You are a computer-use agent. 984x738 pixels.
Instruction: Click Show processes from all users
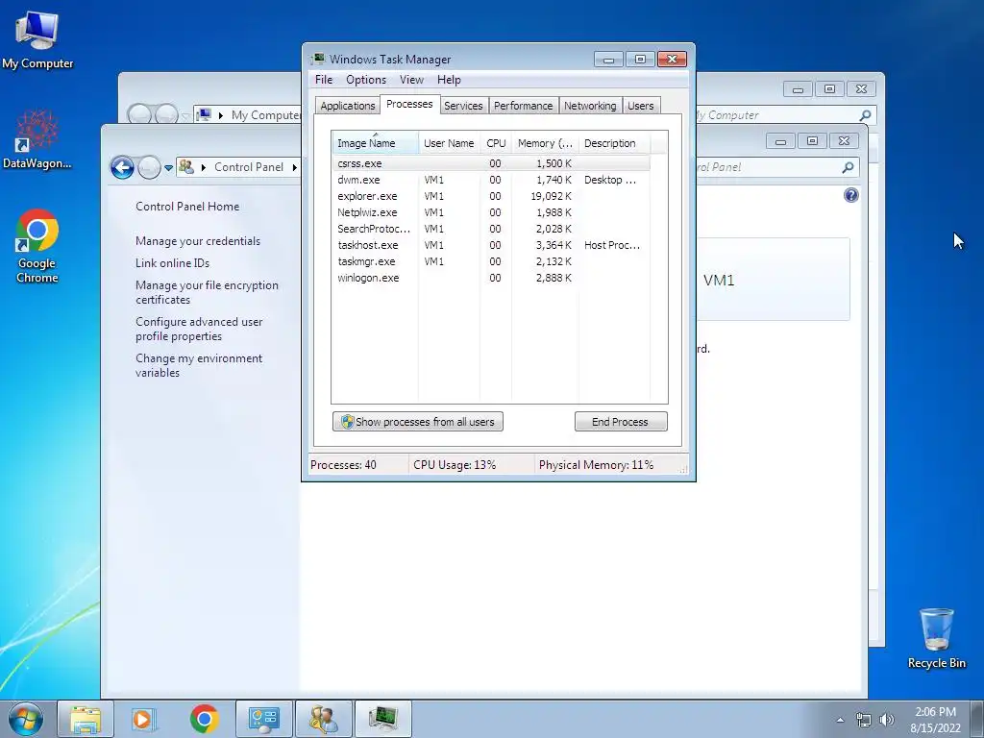pyautogui.click(x=418, y=422)
